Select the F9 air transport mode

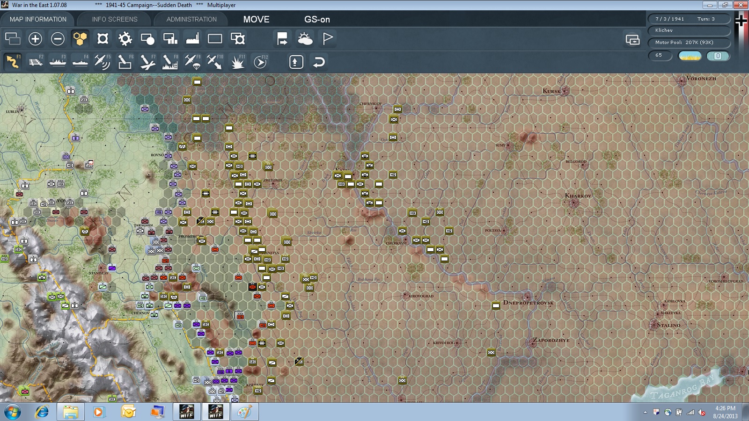click(192, 62)
